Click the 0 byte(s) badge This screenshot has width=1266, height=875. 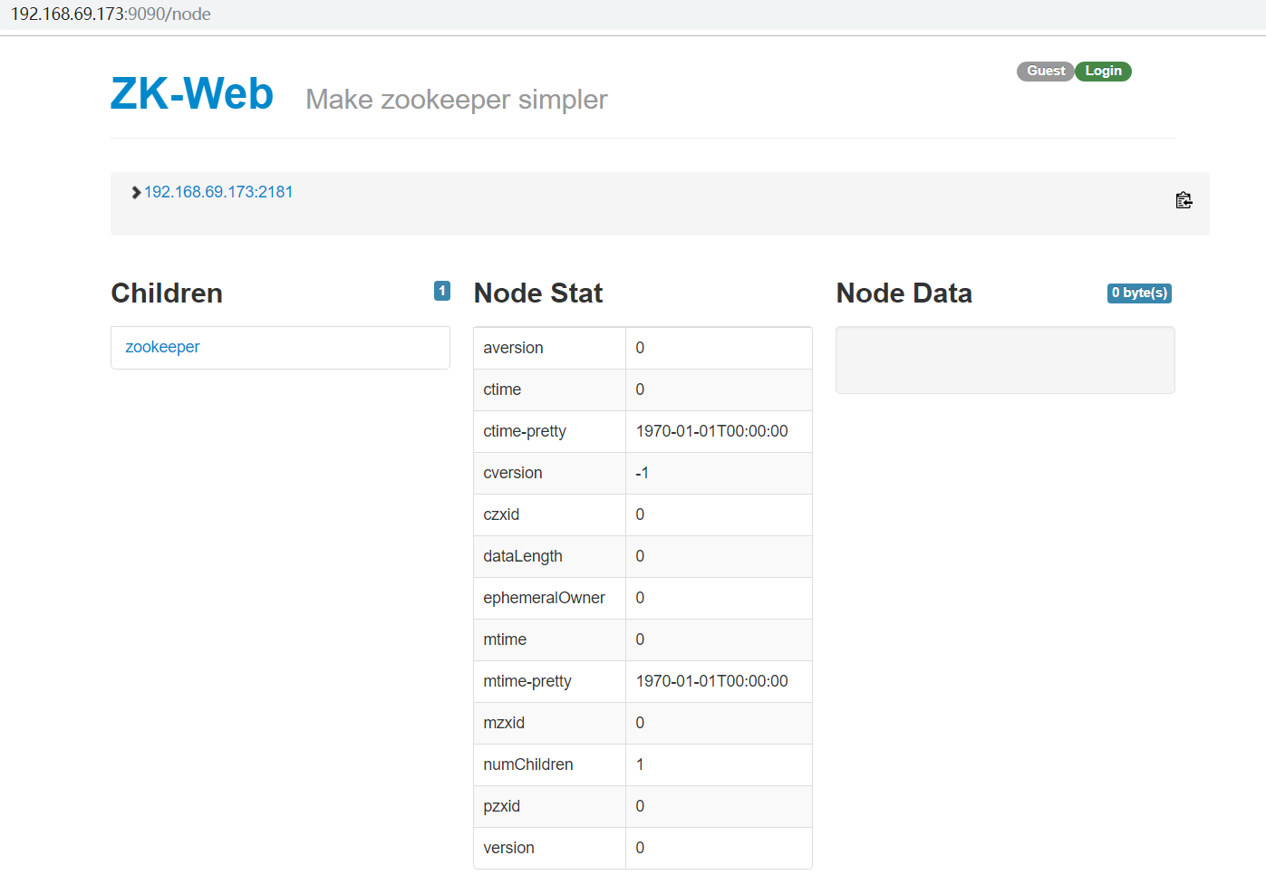[x=1139, y=293]
